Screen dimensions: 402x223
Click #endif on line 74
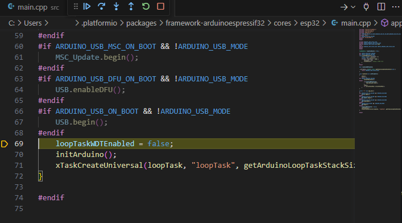51,198
